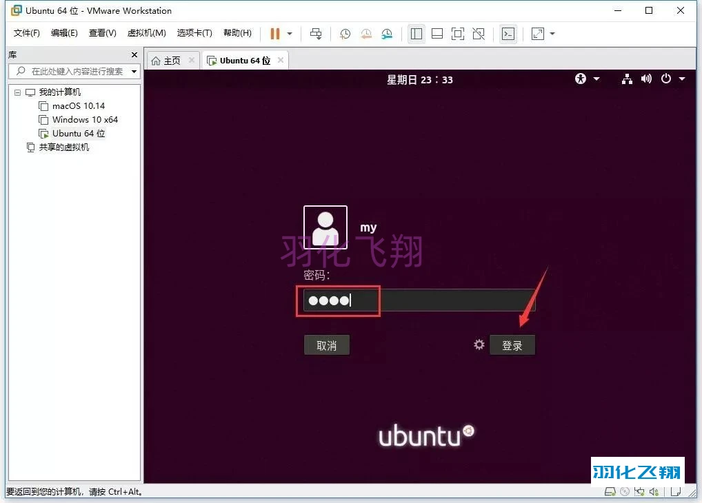Click the 取消 button
702x503 pixels.
[327, 345]
